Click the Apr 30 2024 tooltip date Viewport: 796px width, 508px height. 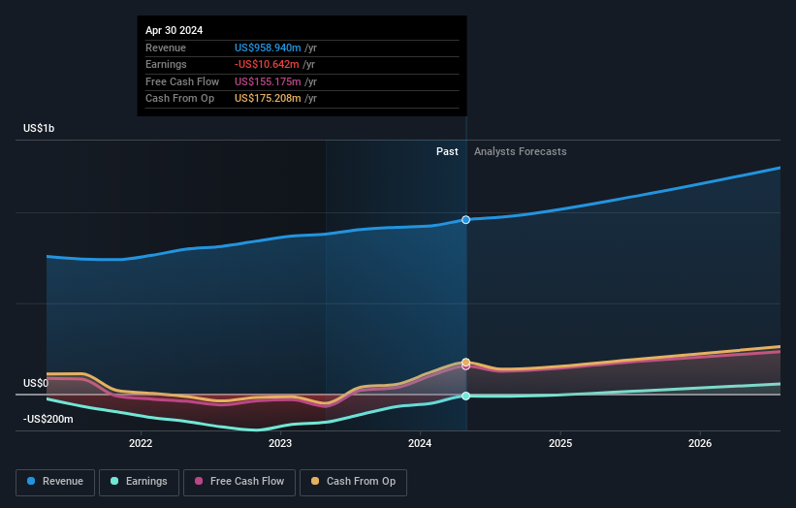pyautogui.click(x=175, y=30)
